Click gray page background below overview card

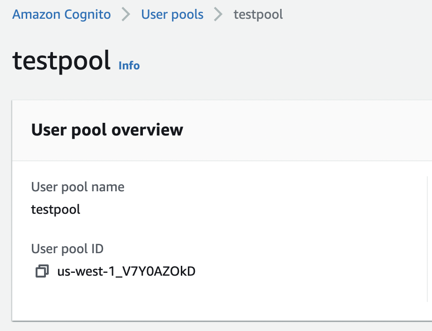coord(216,327)
